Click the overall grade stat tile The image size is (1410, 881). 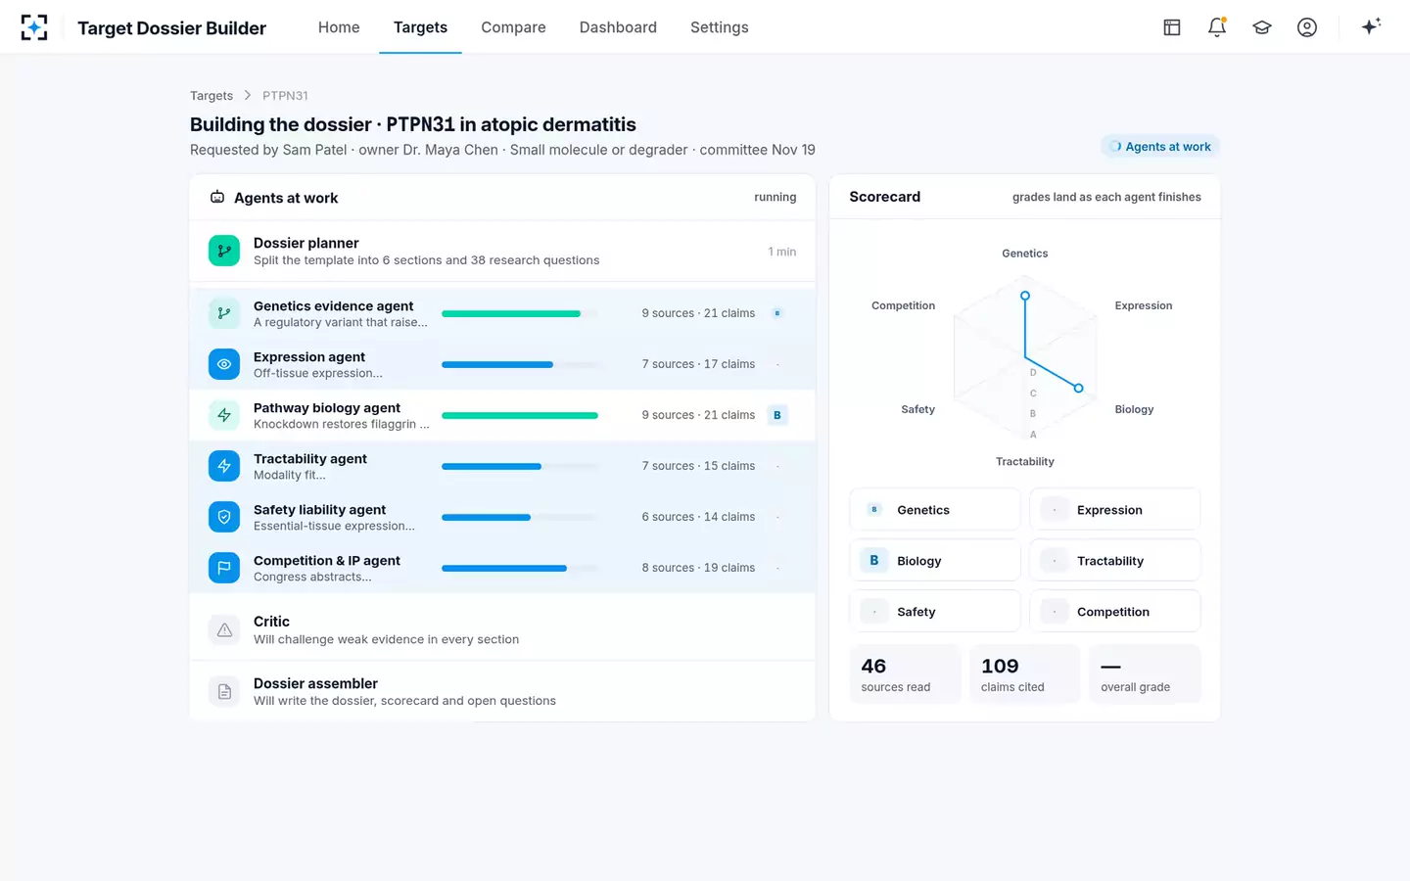1145,673
